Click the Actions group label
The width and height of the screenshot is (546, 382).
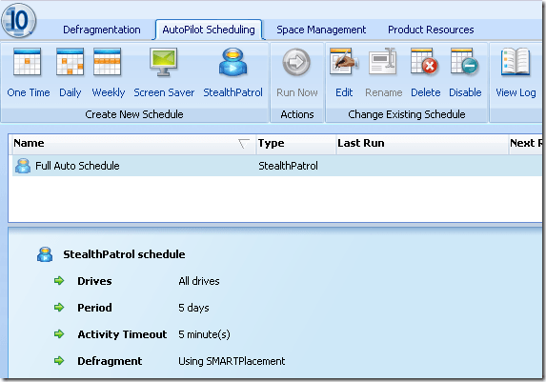click(297, 114)
